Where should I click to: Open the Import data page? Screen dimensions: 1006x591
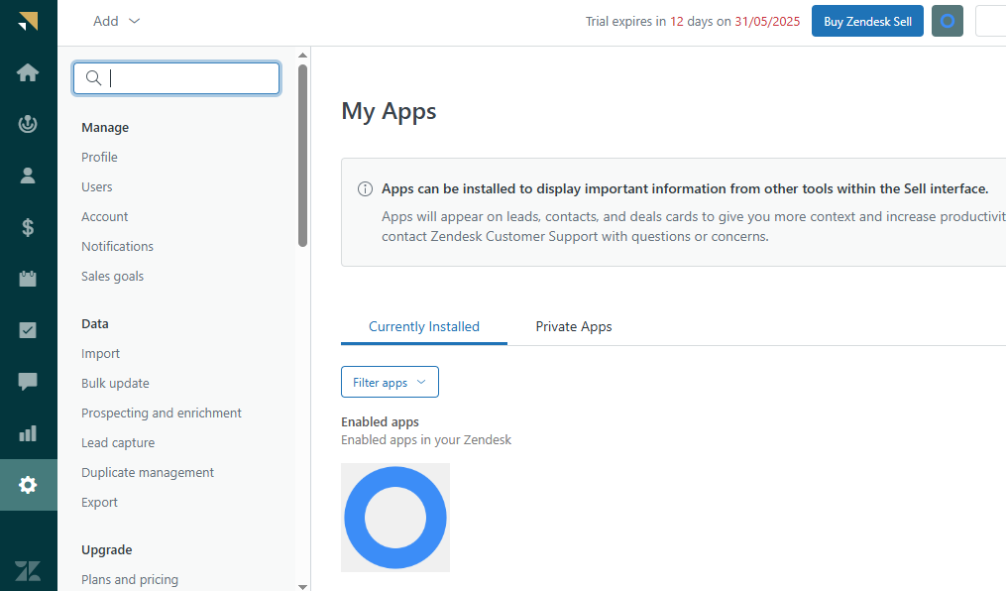(100, 354)
